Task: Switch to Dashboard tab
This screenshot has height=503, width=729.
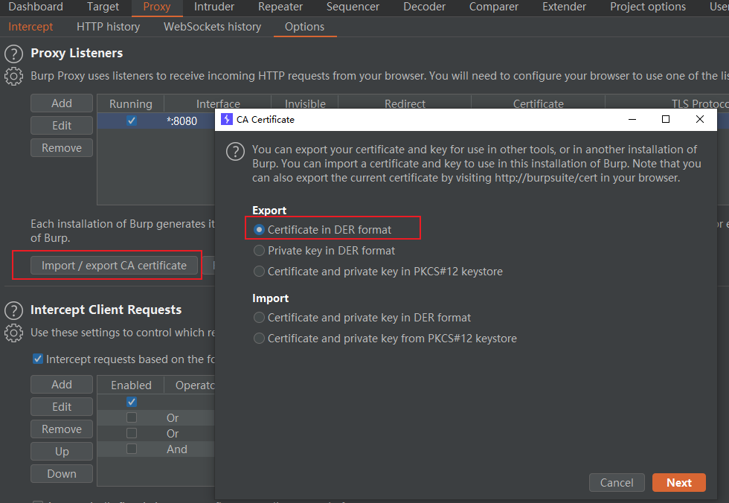Action: [36, 7]
